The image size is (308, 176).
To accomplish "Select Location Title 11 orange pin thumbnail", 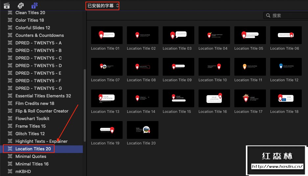I will [250, 67].
